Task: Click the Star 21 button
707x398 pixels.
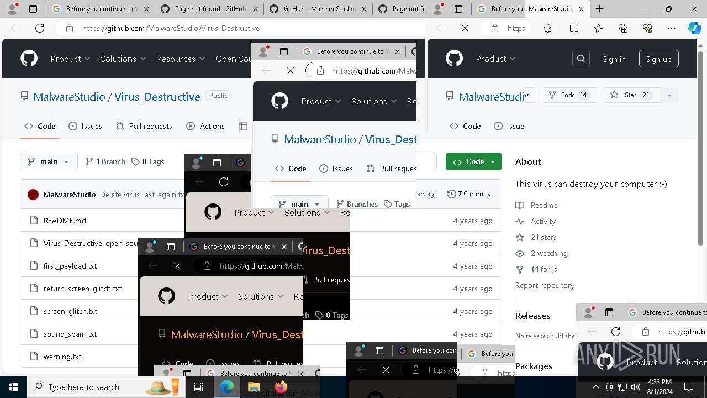Action: [x=630, y=95]
